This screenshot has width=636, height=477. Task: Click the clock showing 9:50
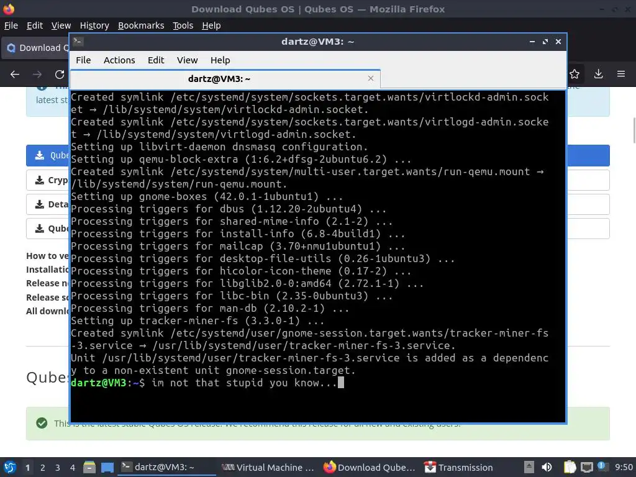624,467
